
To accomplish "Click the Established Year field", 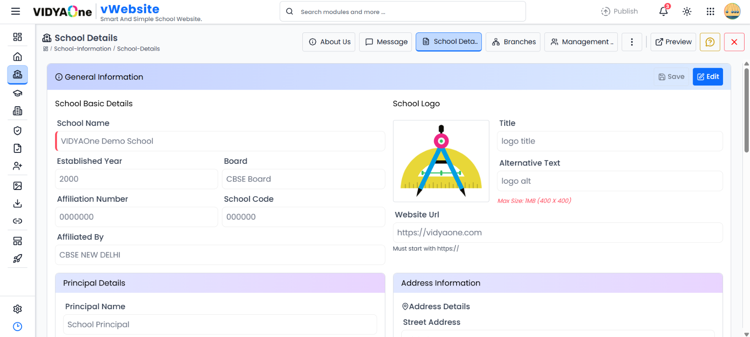I will (x=136, y=179).
